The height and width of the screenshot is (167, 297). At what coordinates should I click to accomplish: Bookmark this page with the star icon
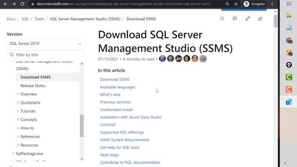click(x=236, y=4)
